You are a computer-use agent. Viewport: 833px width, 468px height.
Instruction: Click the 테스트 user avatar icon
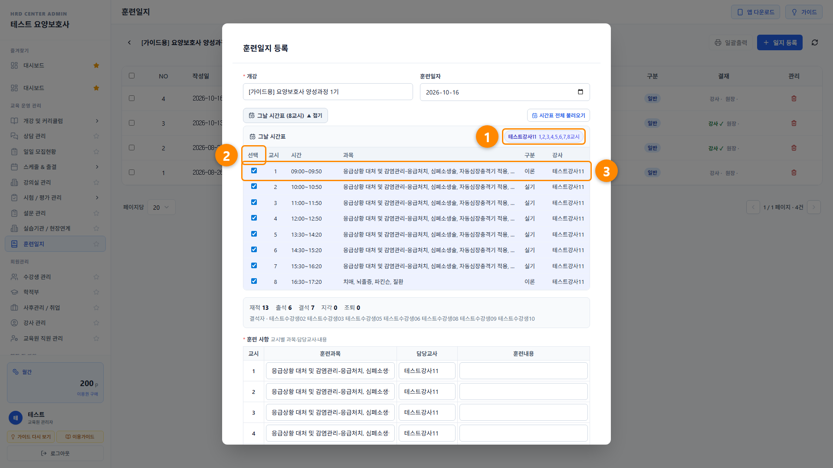16,418
